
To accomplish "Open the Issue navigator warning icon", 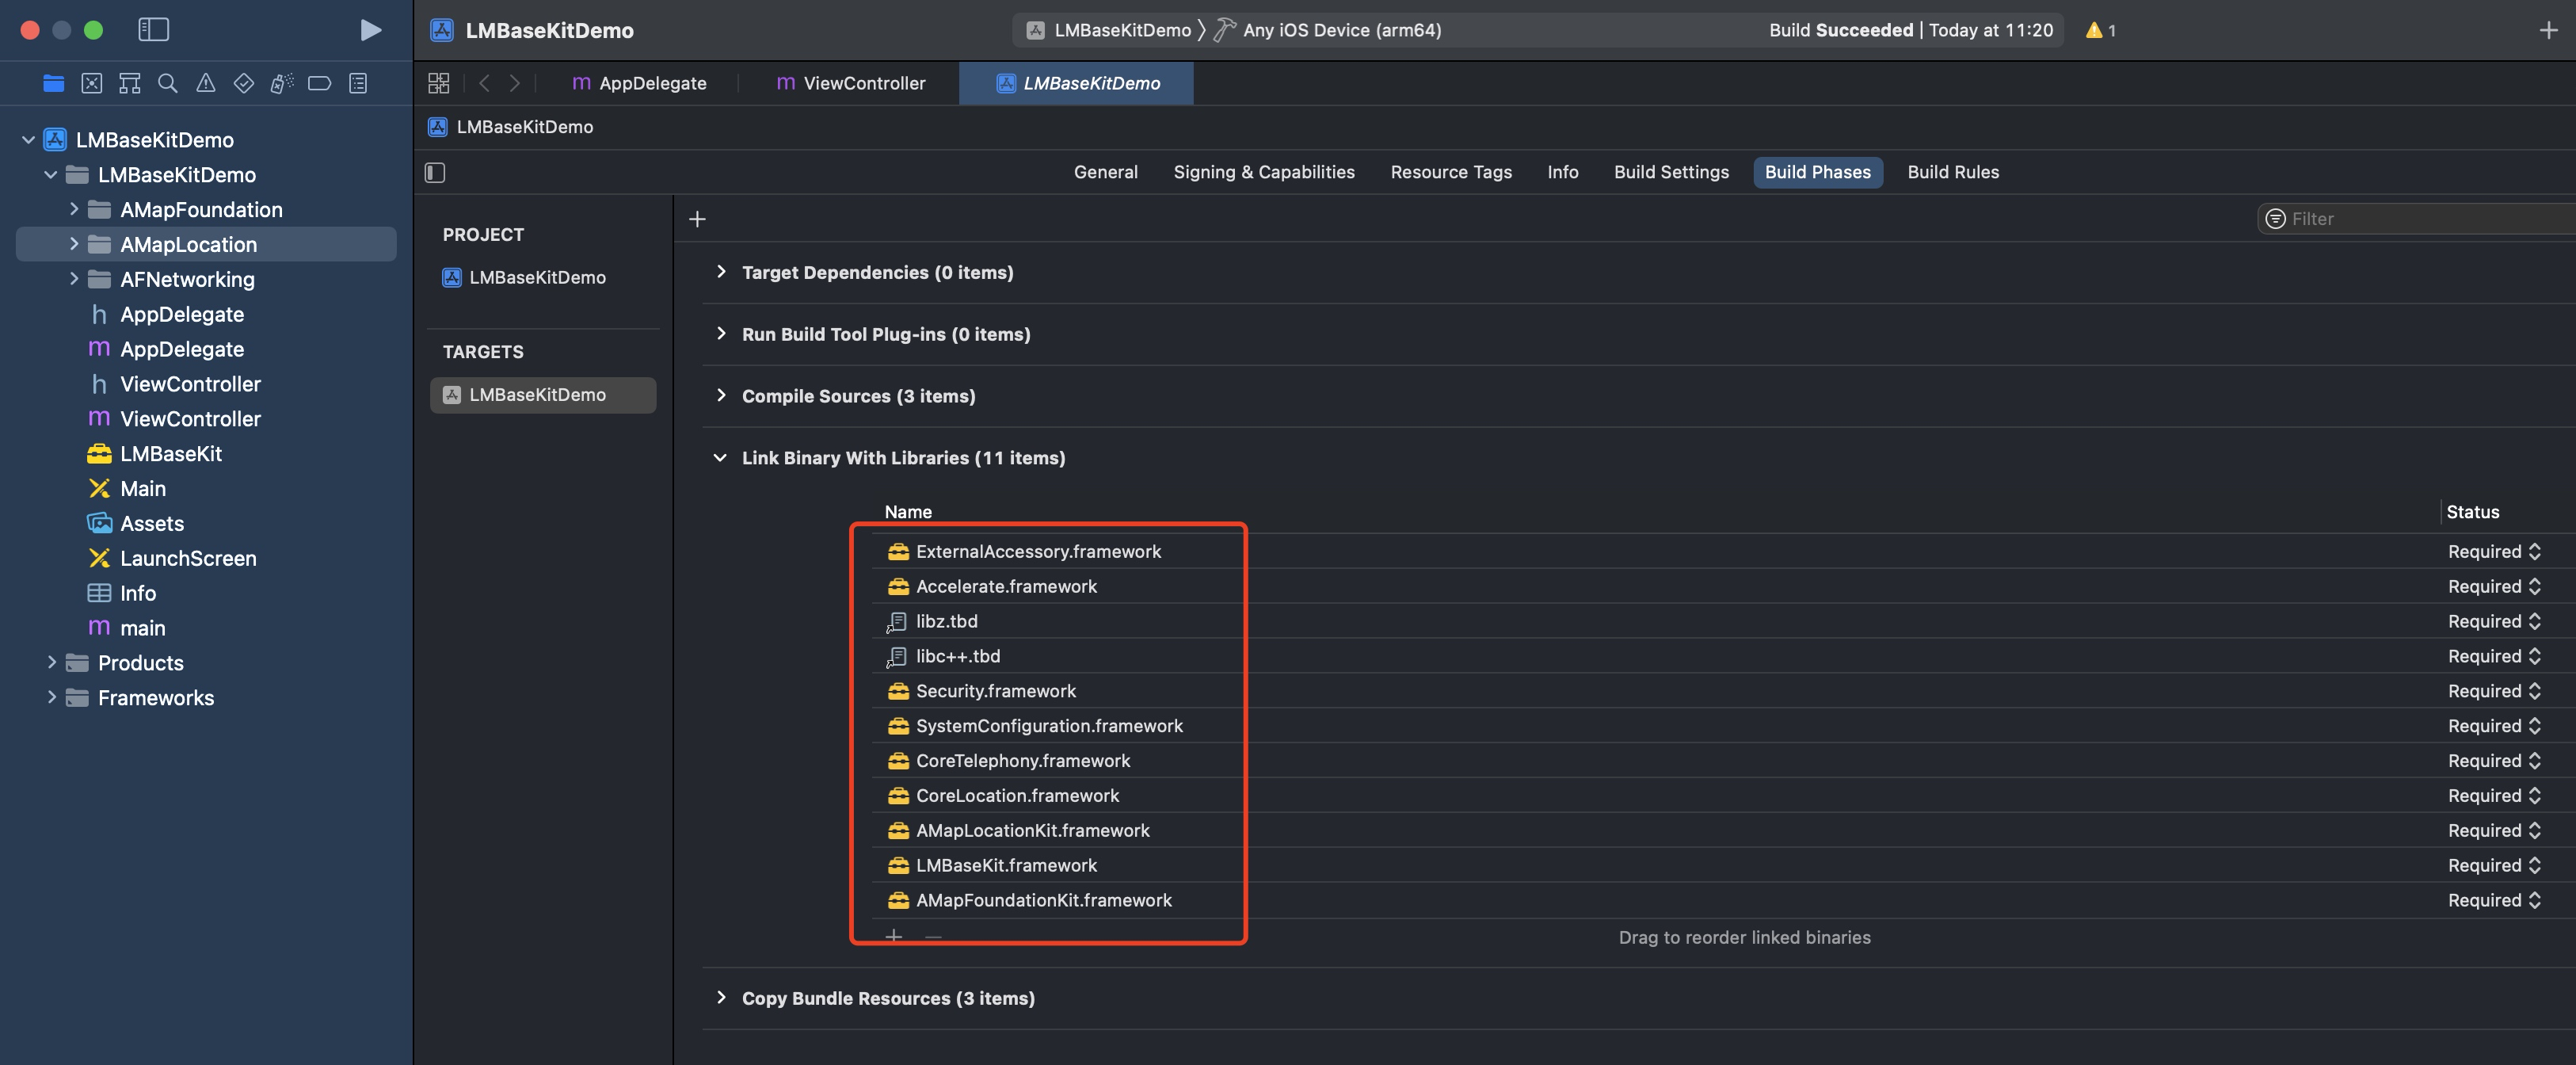I will pyautogui.click(x=206, y=83).
